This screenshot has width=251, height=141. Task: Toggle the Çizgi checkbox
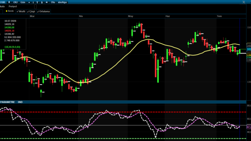point(31,12)
